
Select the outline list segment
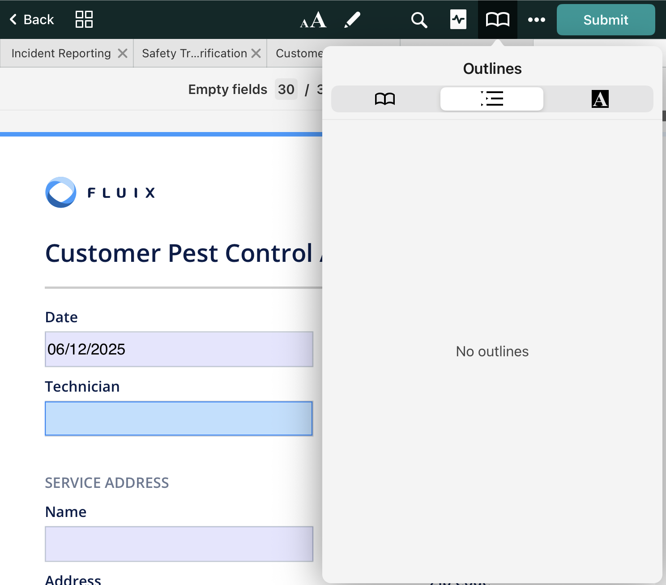[x=492, y=99]
